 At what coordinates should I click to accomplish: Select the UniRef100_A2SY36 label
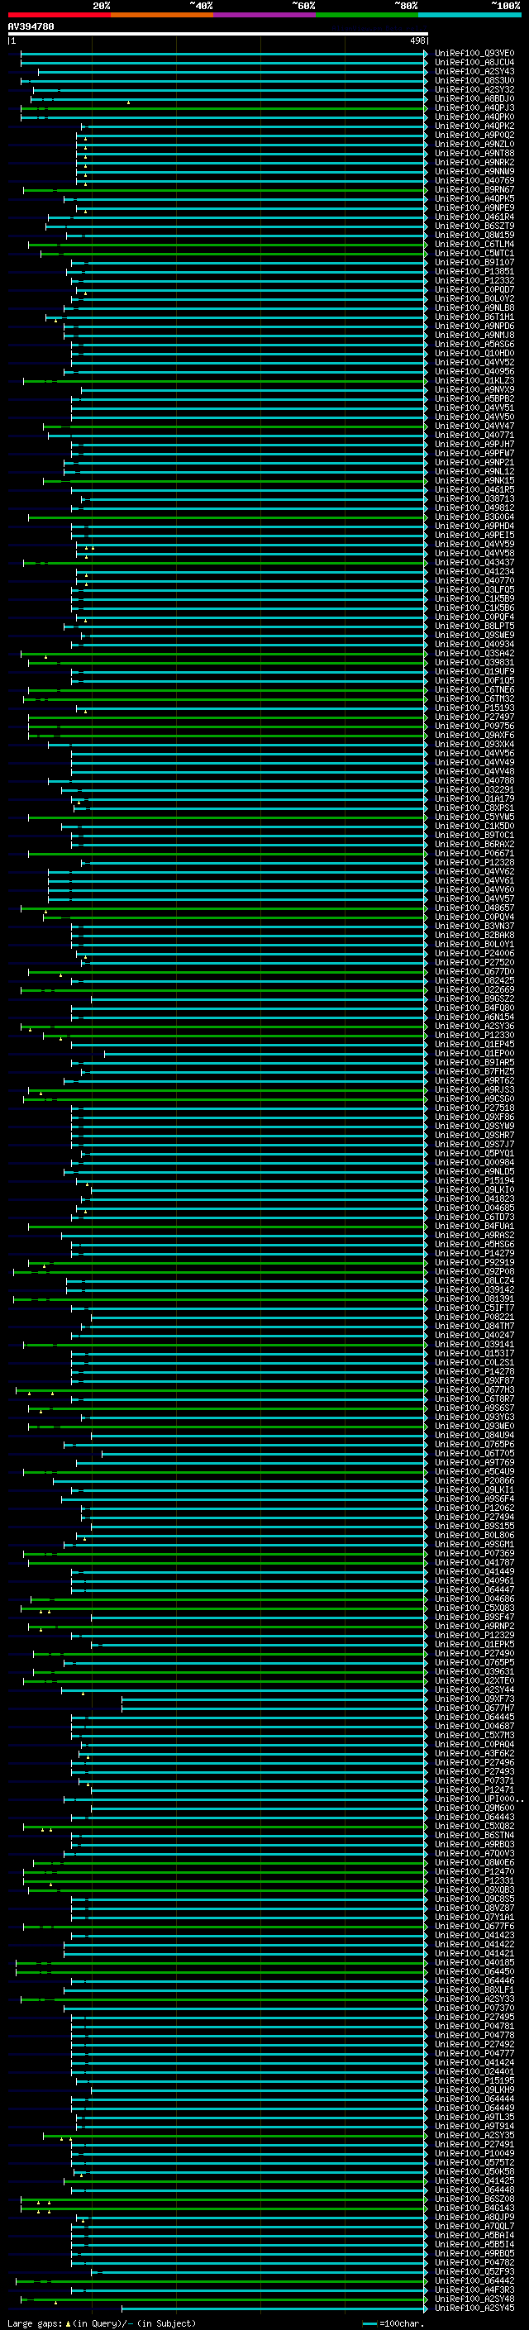(x=474, y=1026)
